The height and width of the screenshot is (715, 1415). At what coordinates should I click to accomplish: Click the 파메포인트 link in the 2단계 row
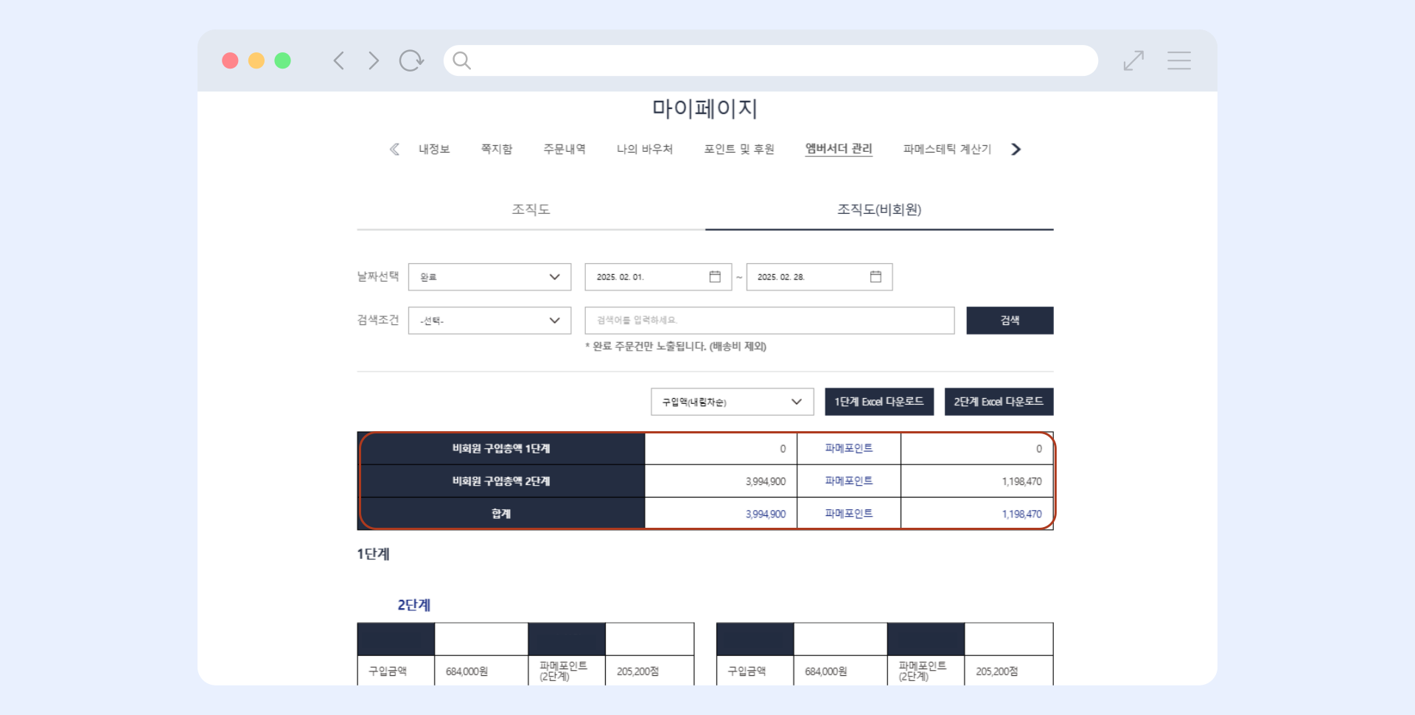(x=849, y=481)
